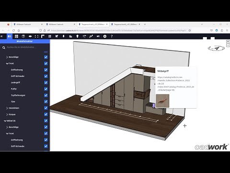Image resolution: width=230 pixels, height=173 pixels.
Task: Select the corner section tool icon
Action: (43, 37)
